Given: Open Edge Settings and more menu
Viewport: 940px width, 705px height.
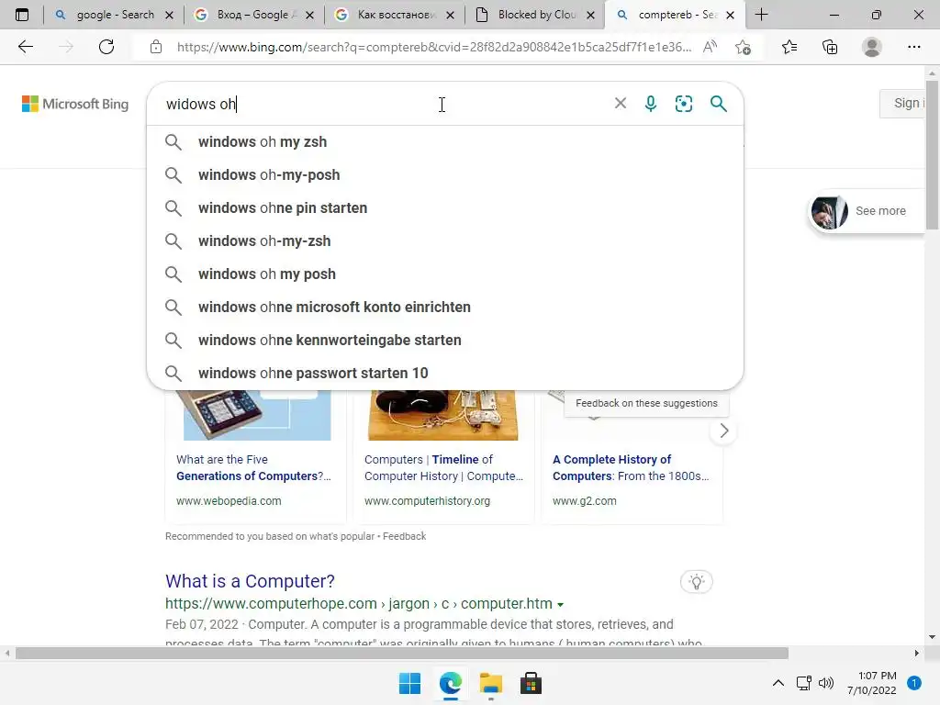Looking at the screenshot, I should coord(913,47).
